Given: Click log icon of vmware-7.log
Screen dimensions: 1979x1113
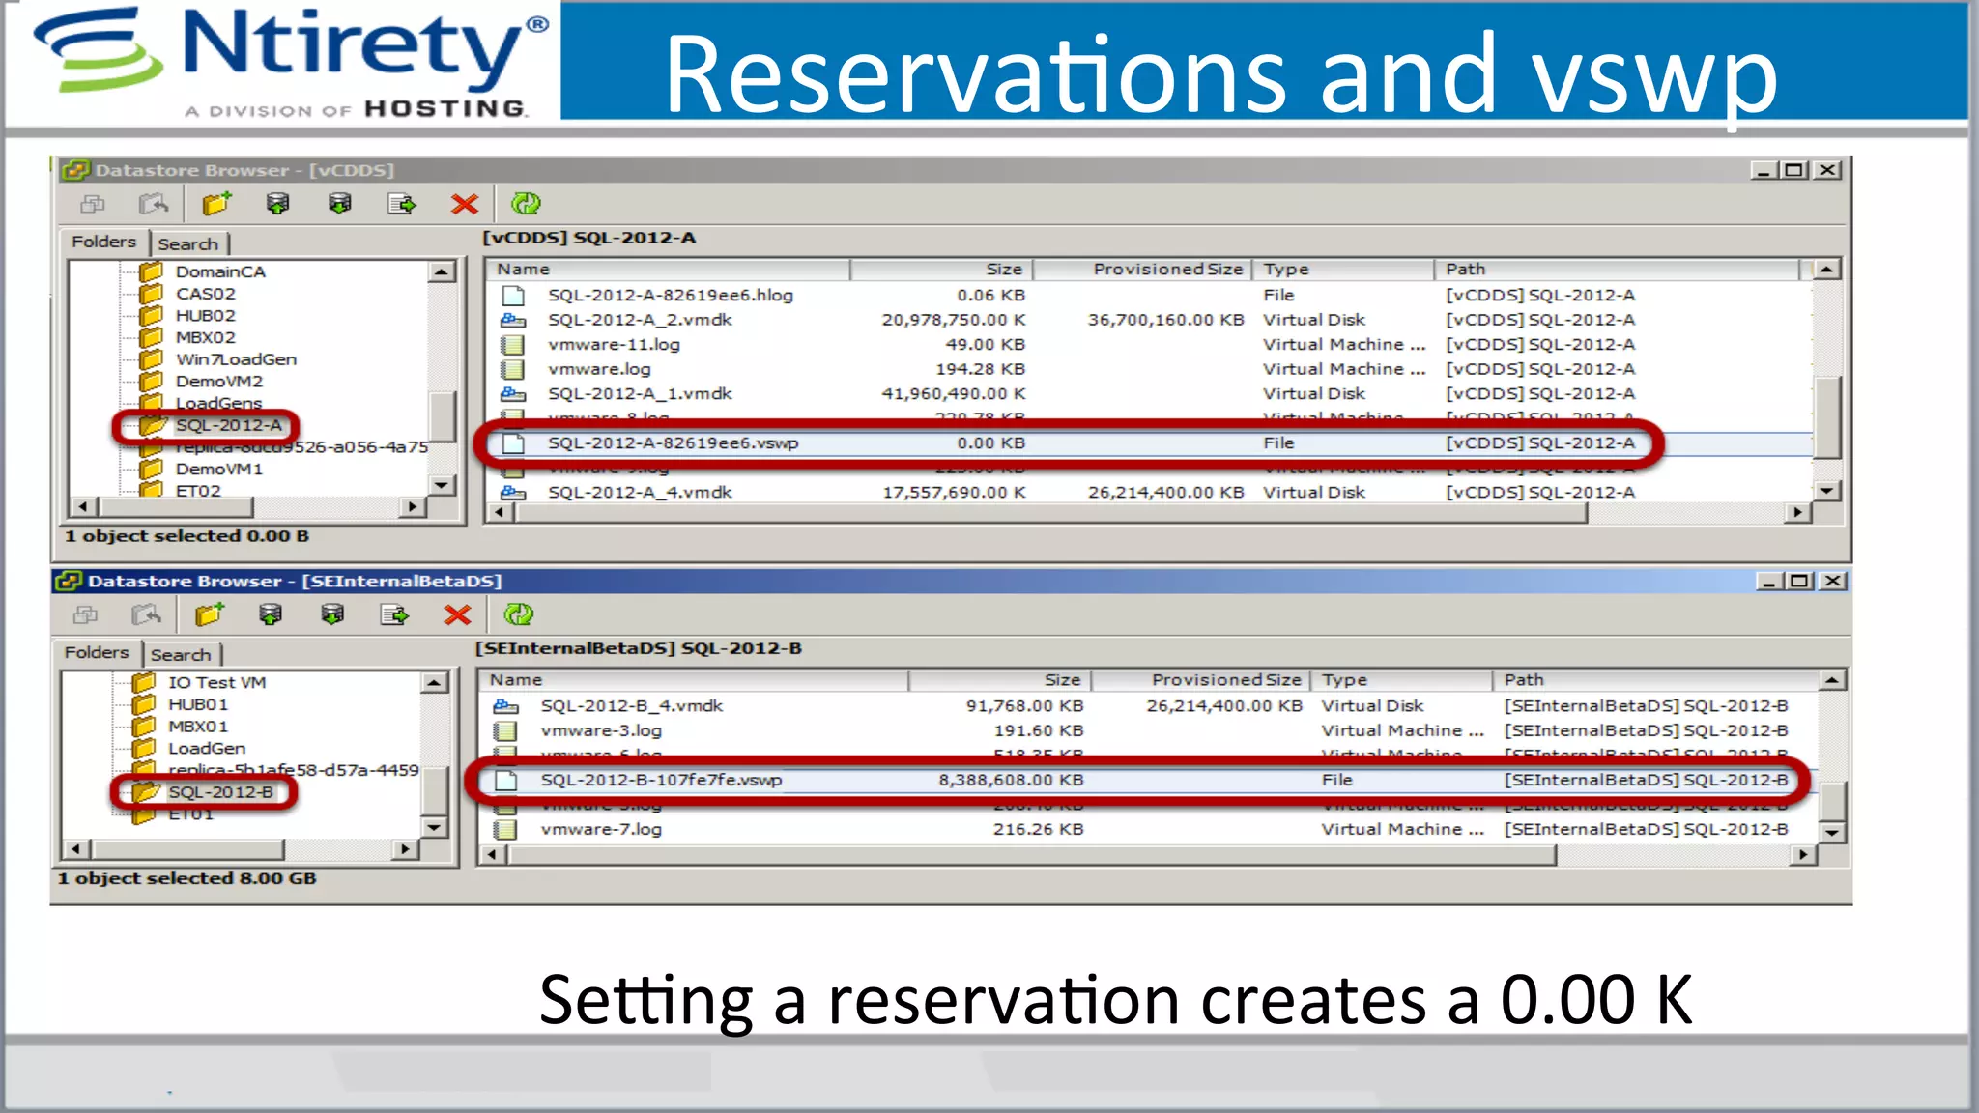Looking at the screenshot, I should click(x=505, y=830).
